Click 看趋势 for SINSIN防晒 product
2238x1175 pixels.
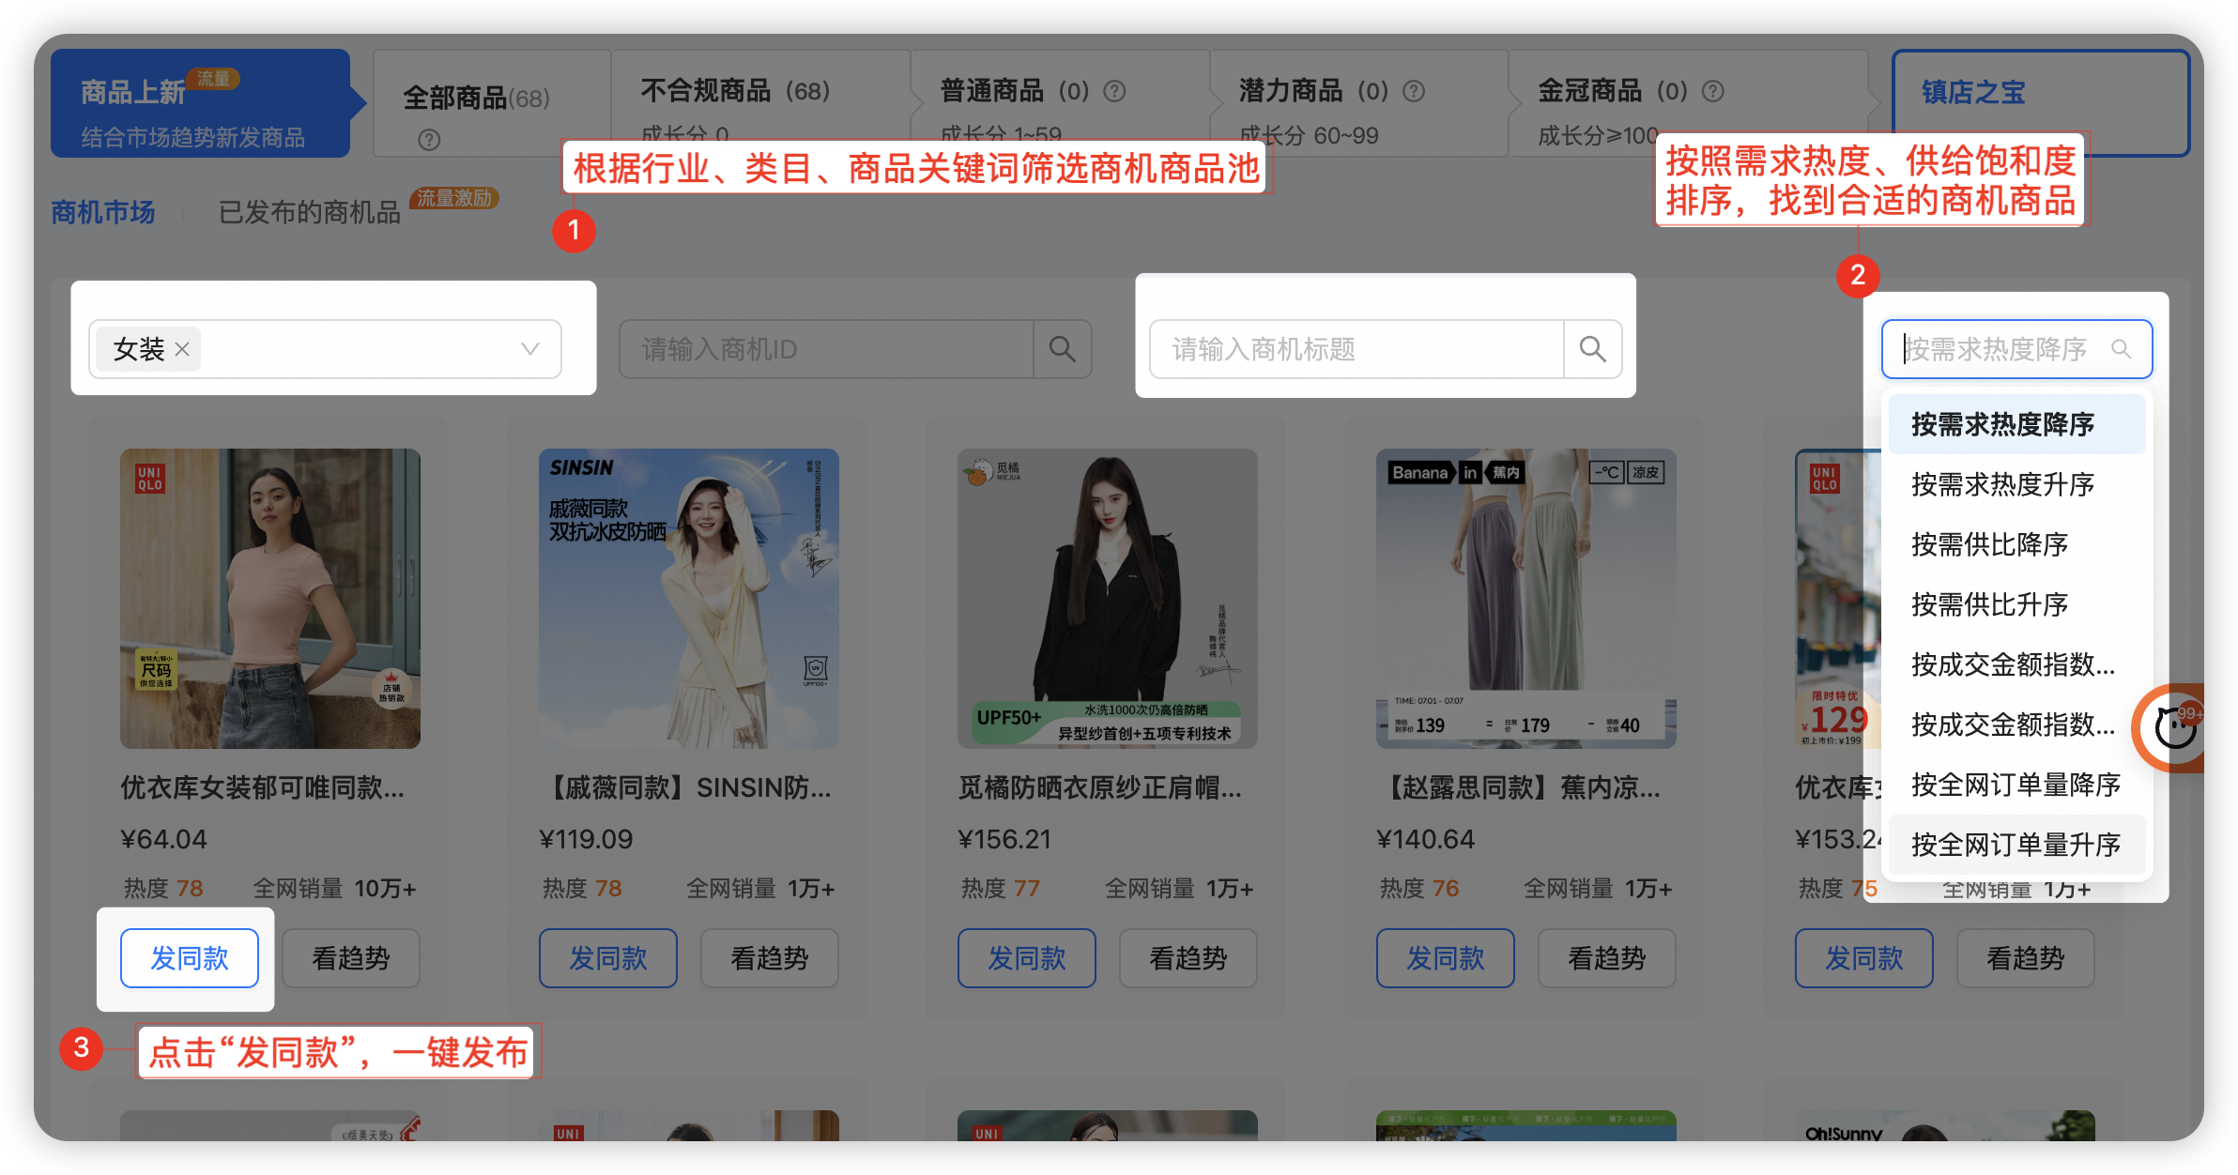tap(769, 958)
